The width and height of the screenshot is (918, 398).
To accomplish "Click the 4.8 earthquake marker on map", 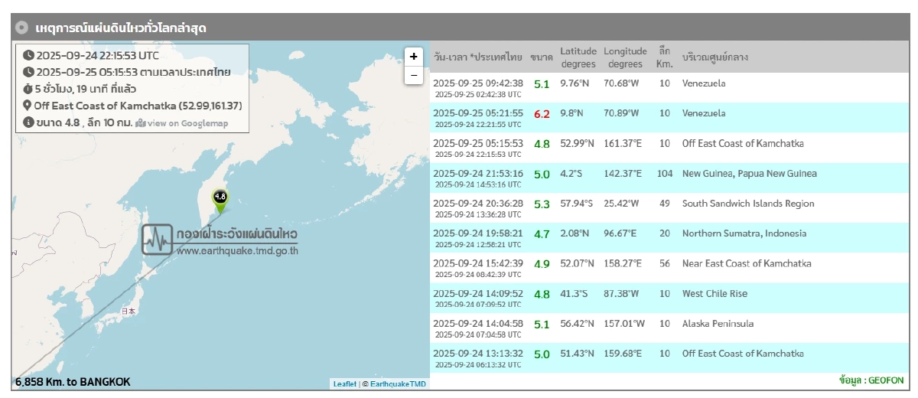I will (220, 201).
